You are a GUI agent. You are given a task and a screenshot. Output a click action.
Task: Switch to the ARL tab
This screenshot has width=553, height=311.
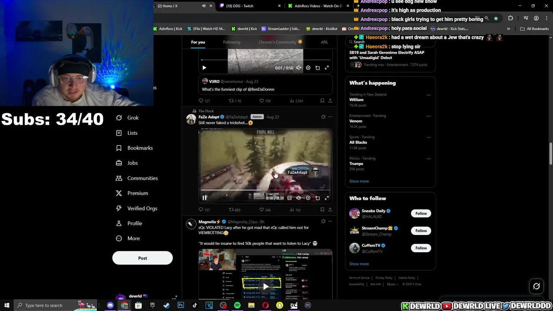[324, 42]
